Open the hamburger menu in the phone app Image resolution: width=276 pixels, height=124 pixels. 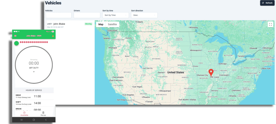point(15,36)
